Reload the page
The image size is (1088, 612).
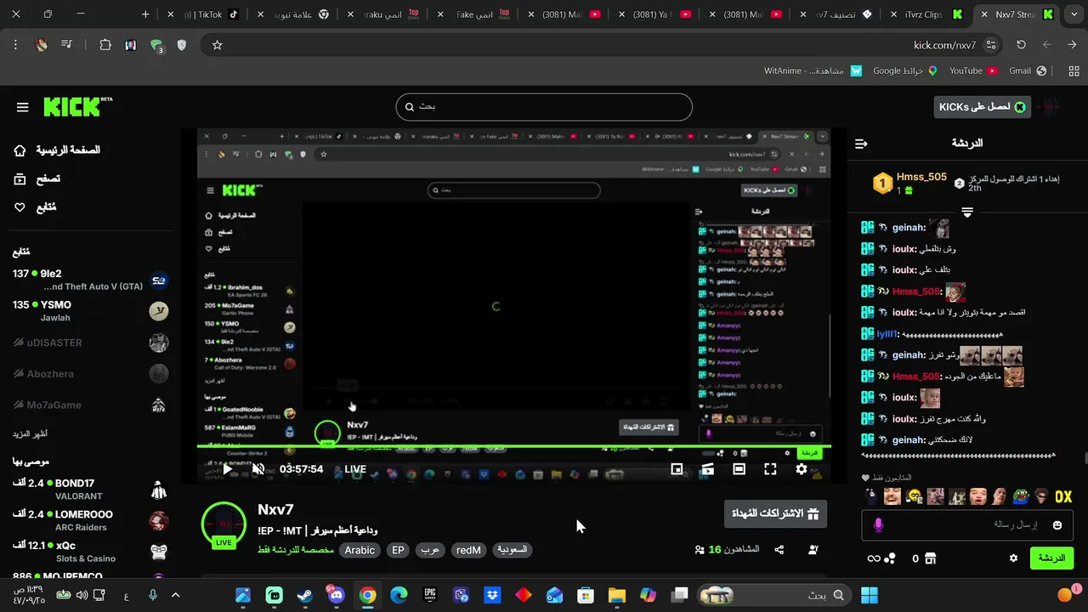tap(1022, 45)
